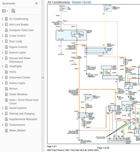The height and width of the screenshot is (152, 140).
Task: Select the Supplemental Restraints bookmark
Action: coord(23,119)
